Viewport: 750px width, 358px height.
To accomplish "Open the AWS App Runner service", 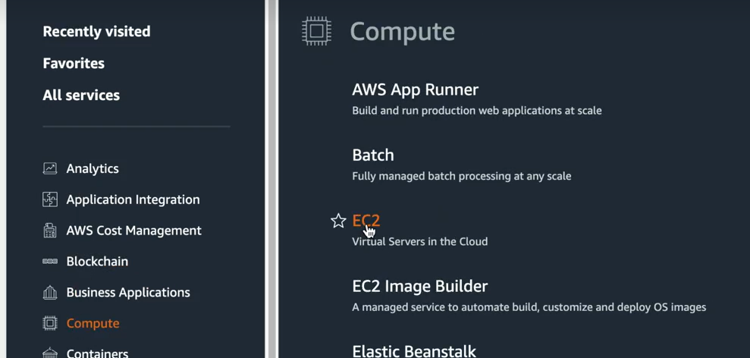I will point(415,89).
